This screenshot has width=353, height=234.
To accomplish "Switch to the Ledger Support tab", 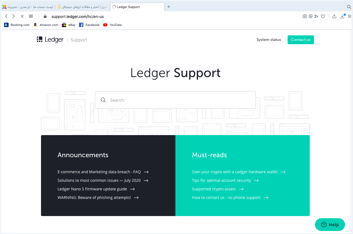I will 137,7.
